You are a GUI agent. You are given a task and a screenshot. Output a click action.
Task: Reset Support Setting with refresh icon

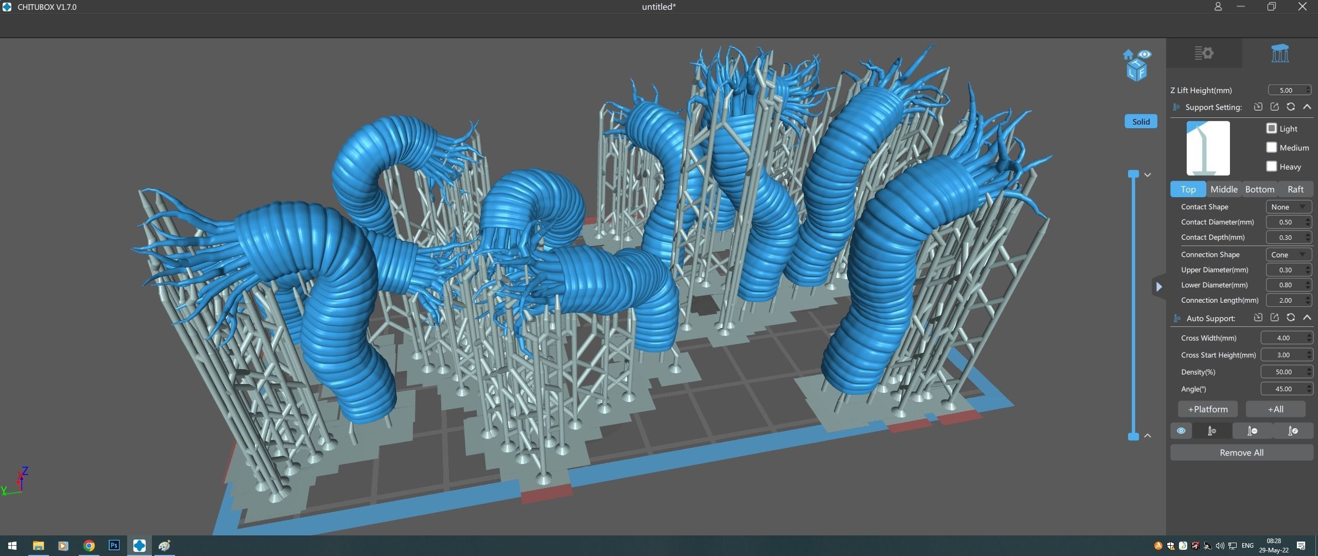click(x=1290, y=107)
